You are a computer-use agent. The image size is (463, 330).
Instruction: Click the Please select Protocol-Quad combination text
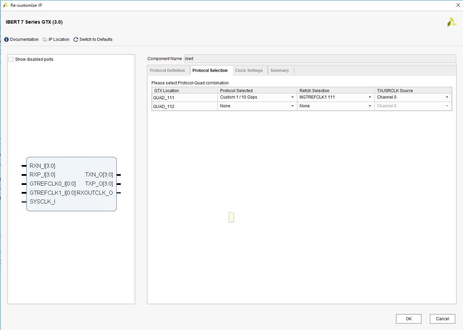pos(190,83)
